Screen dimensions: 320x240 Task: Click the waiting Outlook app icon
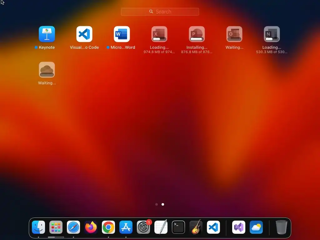coord(234,34)
